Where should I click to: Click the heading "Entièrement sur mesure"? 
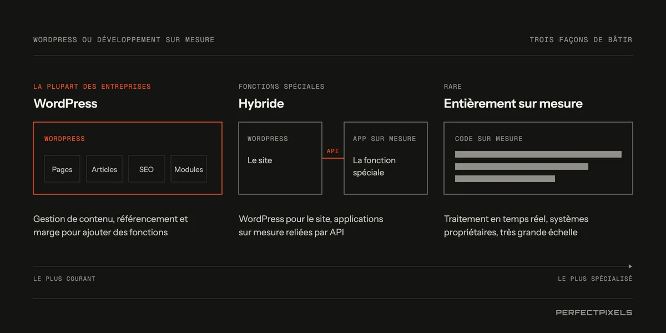[513, 103]
